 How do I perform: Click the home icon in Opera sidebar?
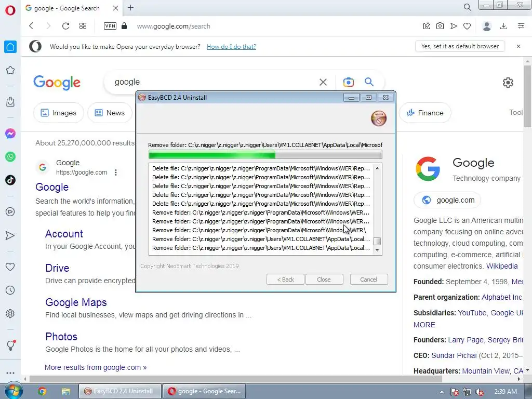pyautogui.click(x=10, y=46)
